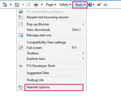Open Manage add-ons
The image size is (121, 100).
[x=52, y=35]
